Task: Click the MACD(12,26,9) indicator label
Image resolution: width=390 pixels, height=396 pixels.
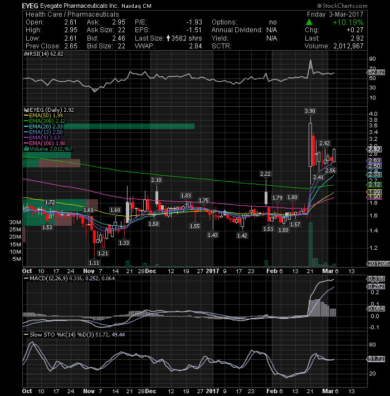Action: click(48, 278)
